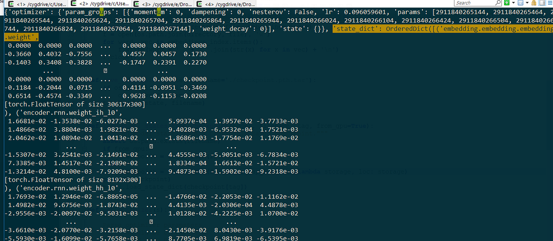Image resolution: width=553 pixels, height=241 pixels.
Task: Open the hamburger system menu
Action: coord(549,3)
